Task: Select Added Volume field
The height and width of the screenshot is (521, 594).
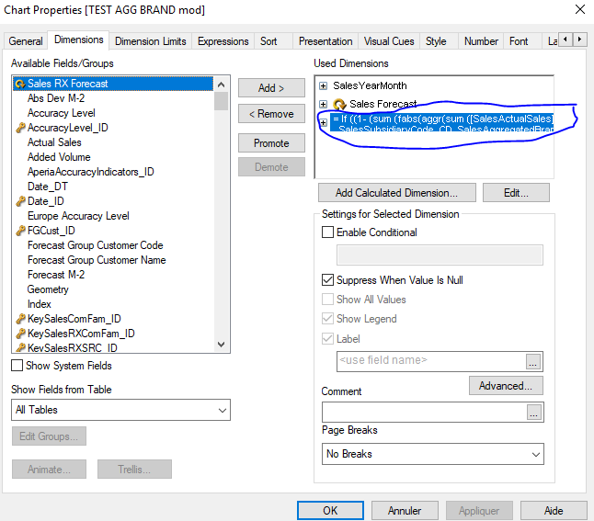Action: pos(59,157)
